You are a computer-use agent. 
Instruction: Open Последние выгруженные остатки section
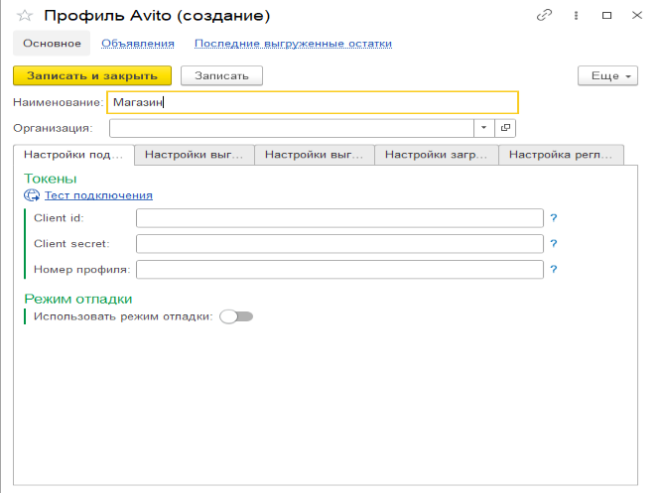click(x=293, y=44)
